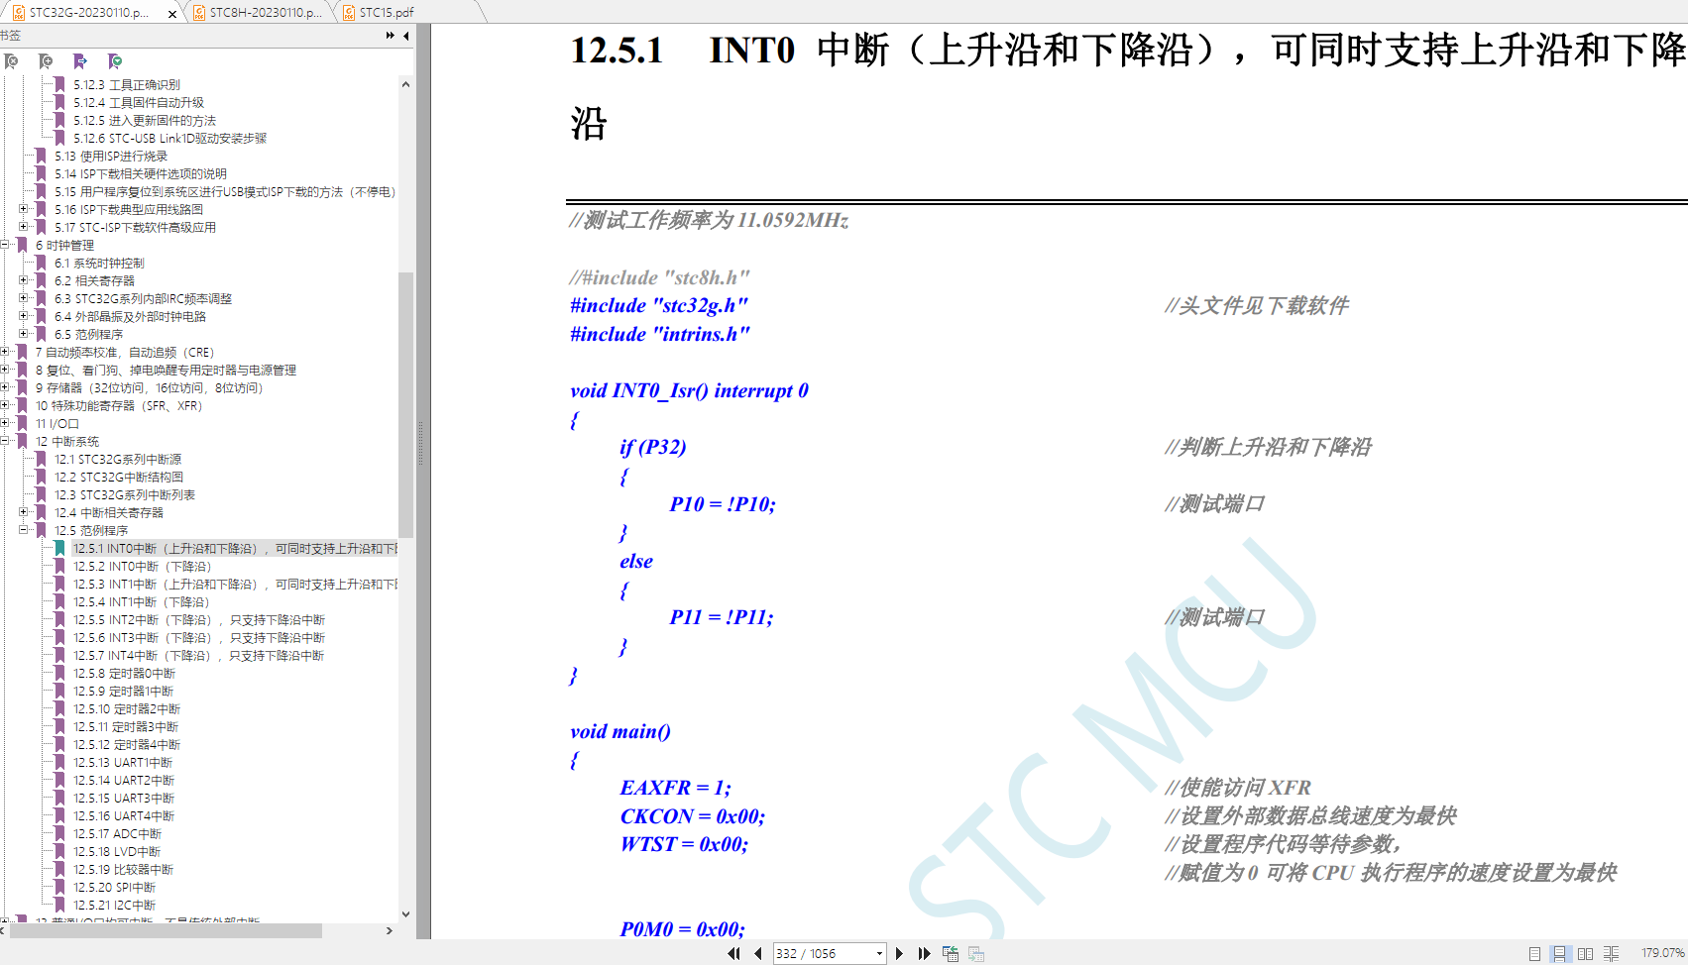Switch to STC8H-20230110 PDF tab
The image size is (1688, 965).
258,12
